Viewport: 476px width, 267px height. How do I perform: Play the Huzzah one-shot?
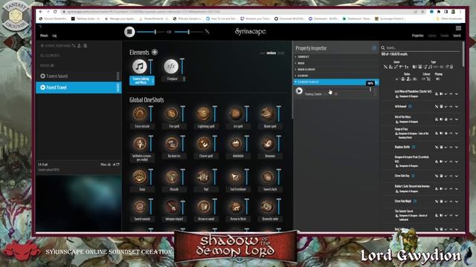coord(172,177)
